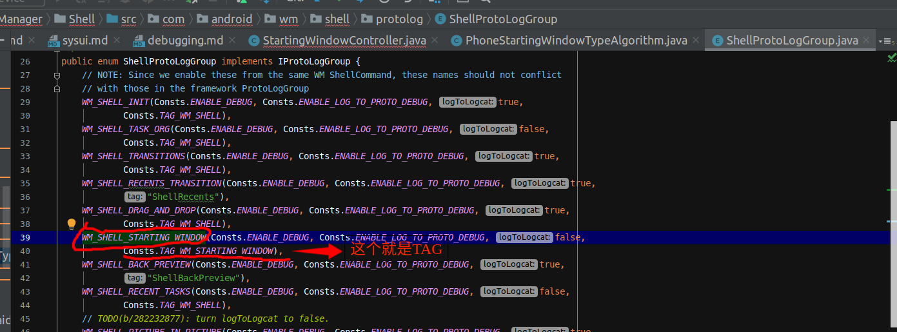Image resolution: width=897 pixels, height=332 pixels.
Task: Open the StartingWindowController.java tab
Action: click(344, 41)
